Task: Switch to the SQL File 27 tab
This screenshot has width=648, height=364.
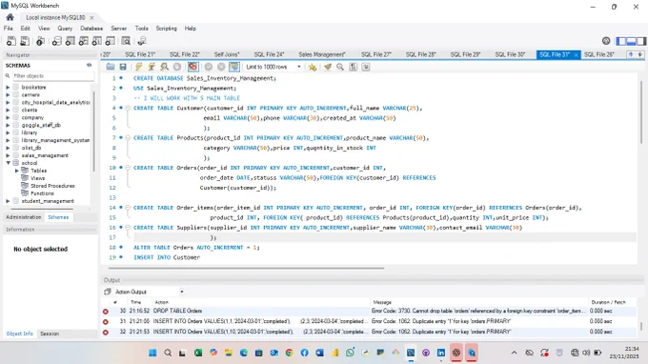Action: tap(376, 54)
